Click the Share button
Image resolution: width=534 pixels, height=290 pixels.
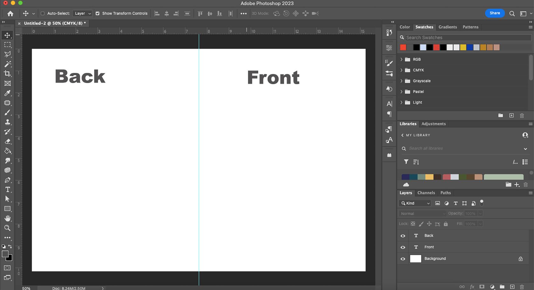point(495,13)
